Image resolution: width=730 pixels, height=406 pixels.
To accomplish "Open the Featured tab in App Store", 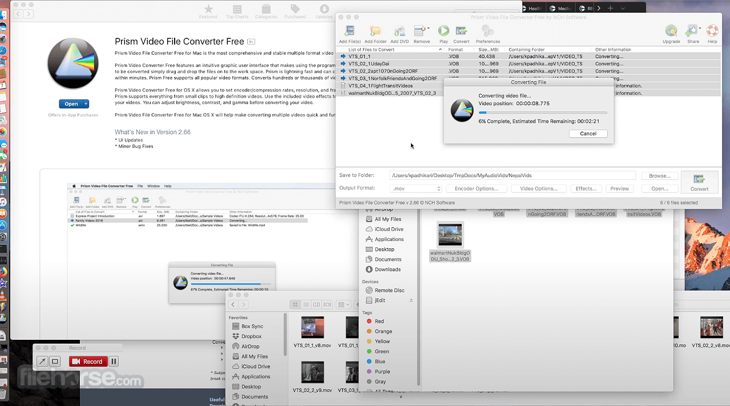I will 208,11.
